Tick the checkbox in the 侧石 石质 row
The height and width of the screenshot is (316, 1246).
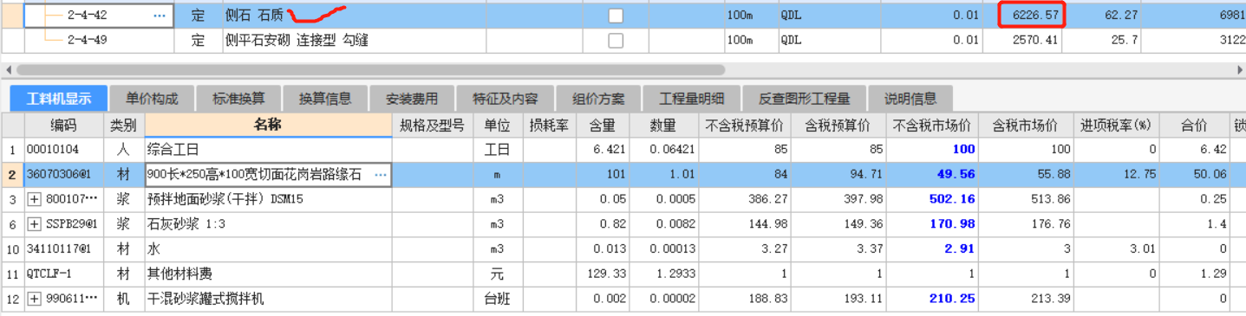coord(616,16)
